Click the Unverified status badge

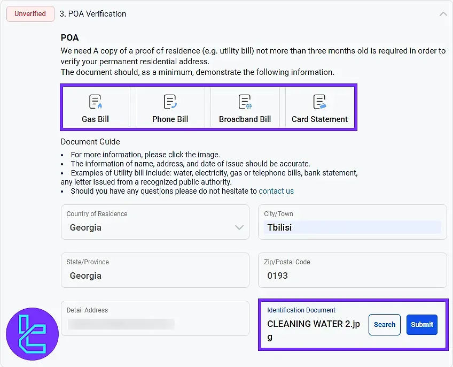[x=30, y=13]
